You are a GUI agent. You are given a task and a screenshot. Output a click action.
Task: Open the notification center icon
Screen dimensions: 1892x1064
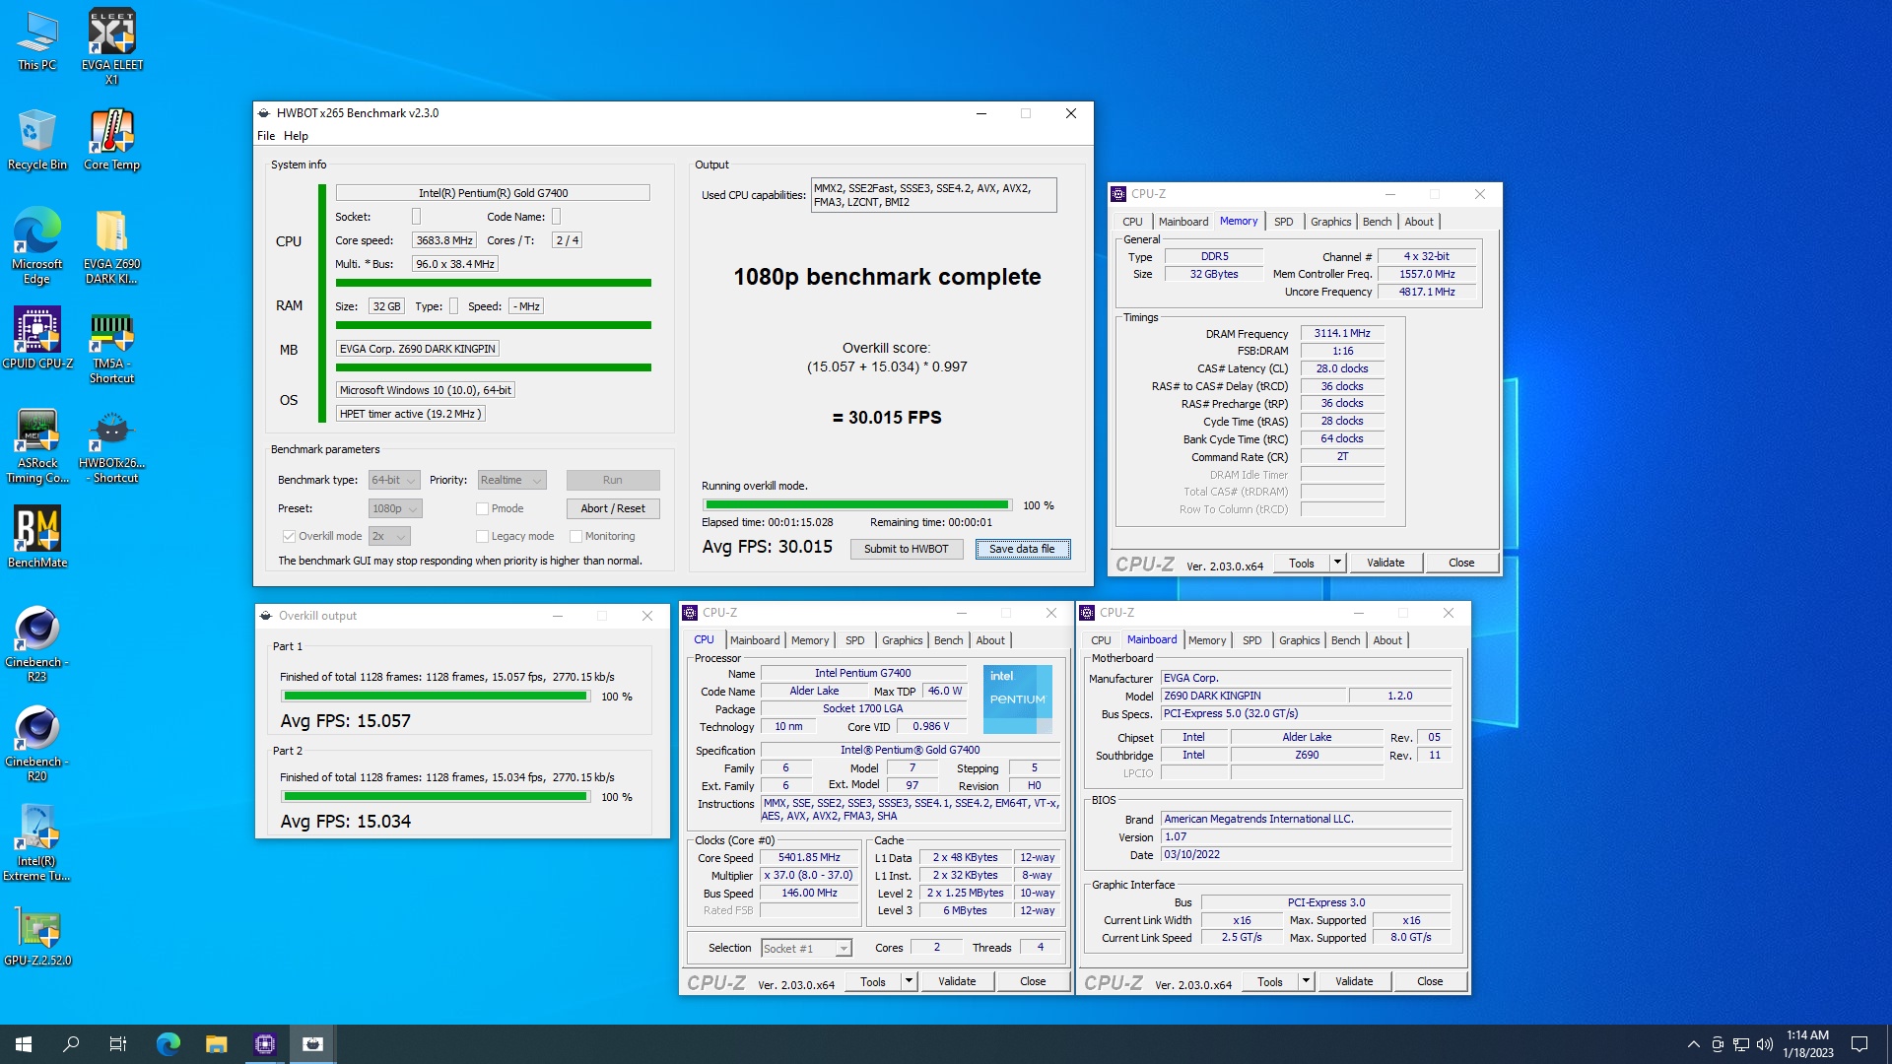coord(1859,1044)
